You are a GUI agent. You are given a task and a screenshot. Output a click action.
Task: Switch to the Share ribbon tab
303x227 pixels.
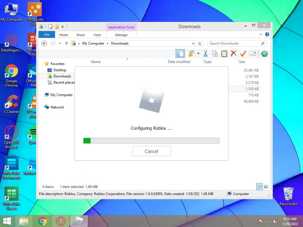click(x=80, y=35)
